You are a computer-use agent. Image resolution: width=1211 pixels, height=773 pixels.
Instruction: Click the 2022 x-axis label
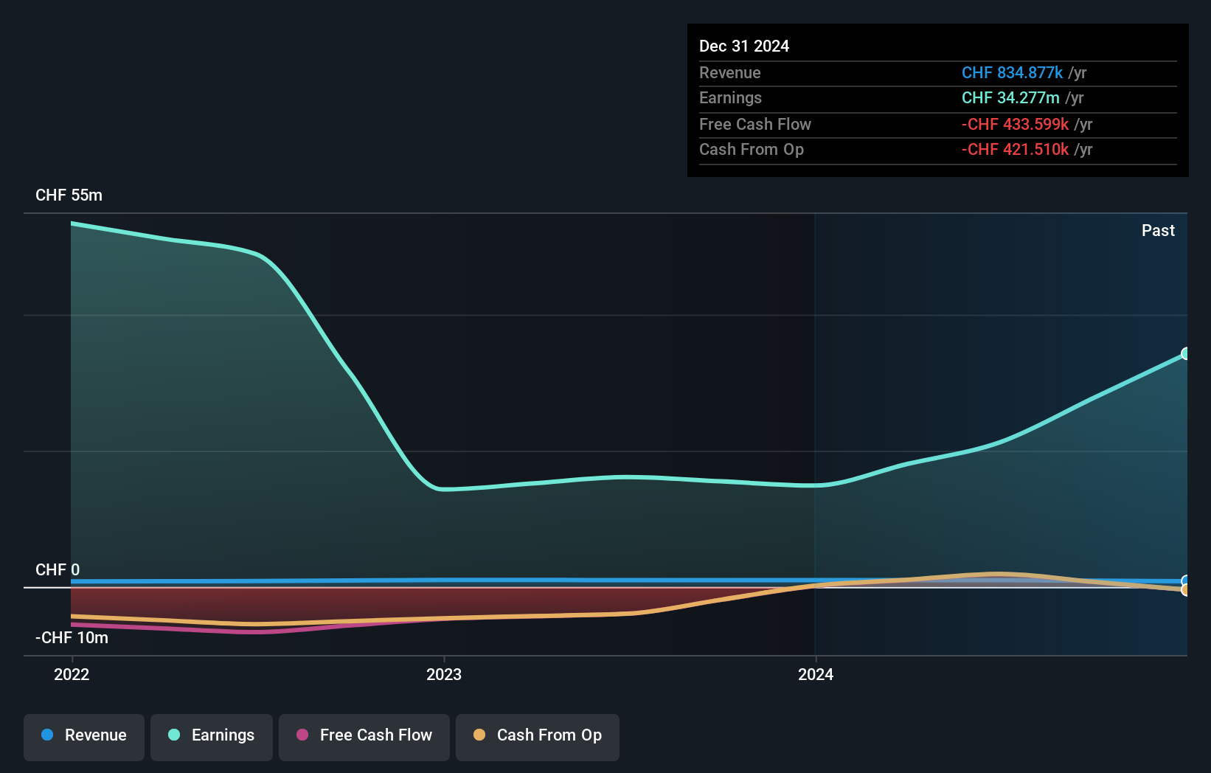(72, 674)
